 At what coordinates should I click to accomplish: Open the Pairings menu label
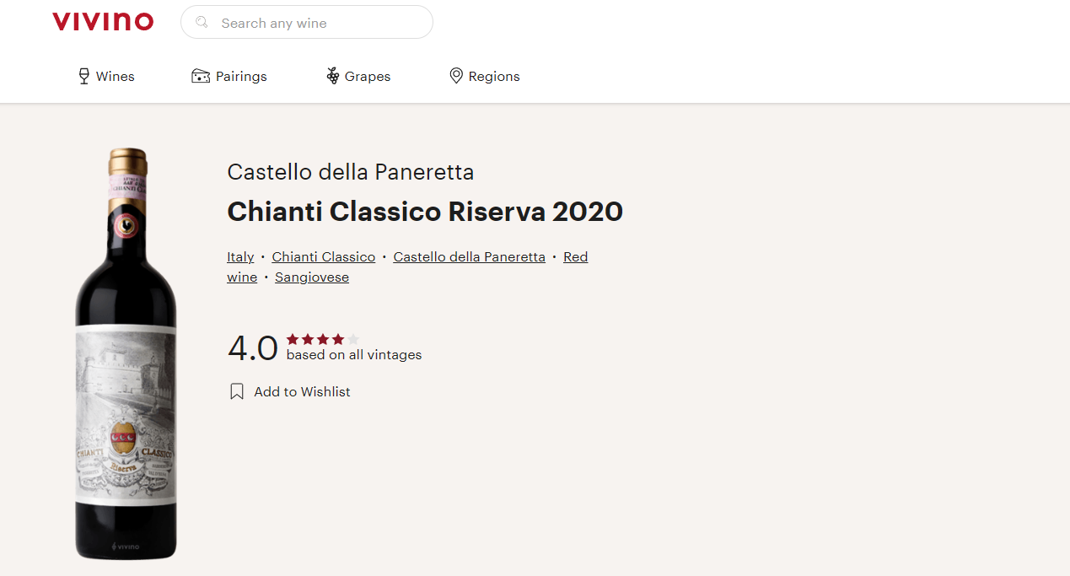(241, 76)
